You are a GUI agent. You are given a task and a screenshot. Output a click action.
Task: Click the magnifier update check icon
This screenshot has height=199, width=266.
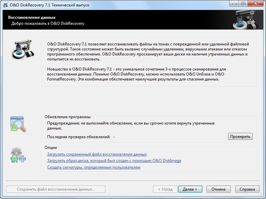pos(18,124)
